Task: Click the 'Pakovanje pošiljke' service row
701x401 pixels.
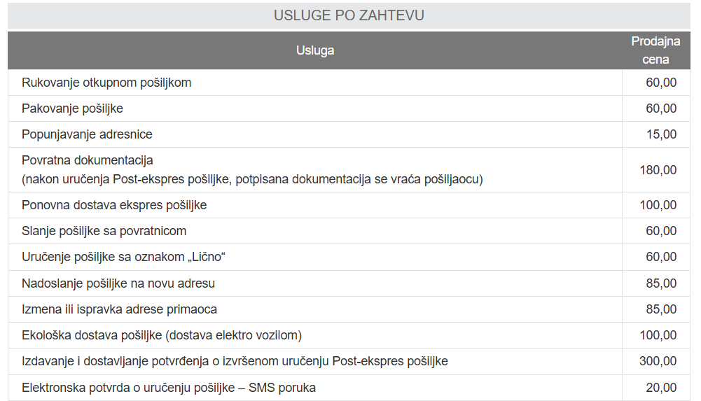Action: click(73, 108)
